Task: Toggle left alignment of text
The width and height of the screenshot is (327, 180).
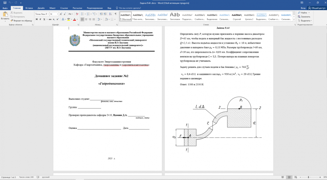Action: tap(82, 19)
